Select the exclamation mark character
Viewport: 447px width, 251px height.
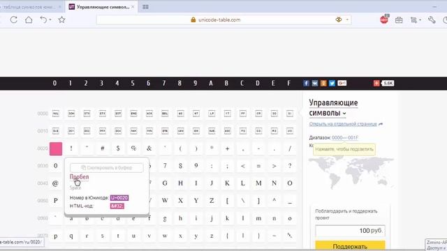(71, 149)
